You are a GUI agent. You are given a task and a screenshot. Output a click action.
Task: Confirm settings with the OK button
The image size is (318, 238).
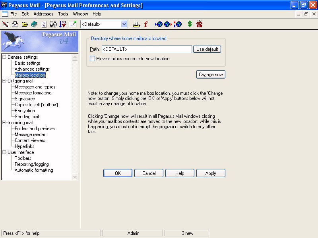[x=118, y=173]
